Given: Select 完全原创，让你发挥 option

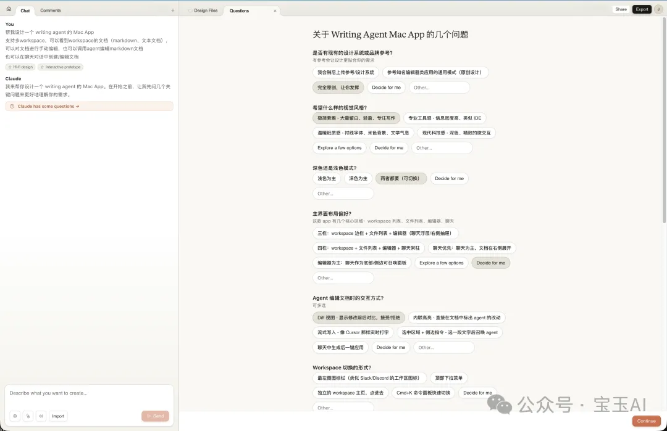Looking at the screenshot, I should click(338, 88).
